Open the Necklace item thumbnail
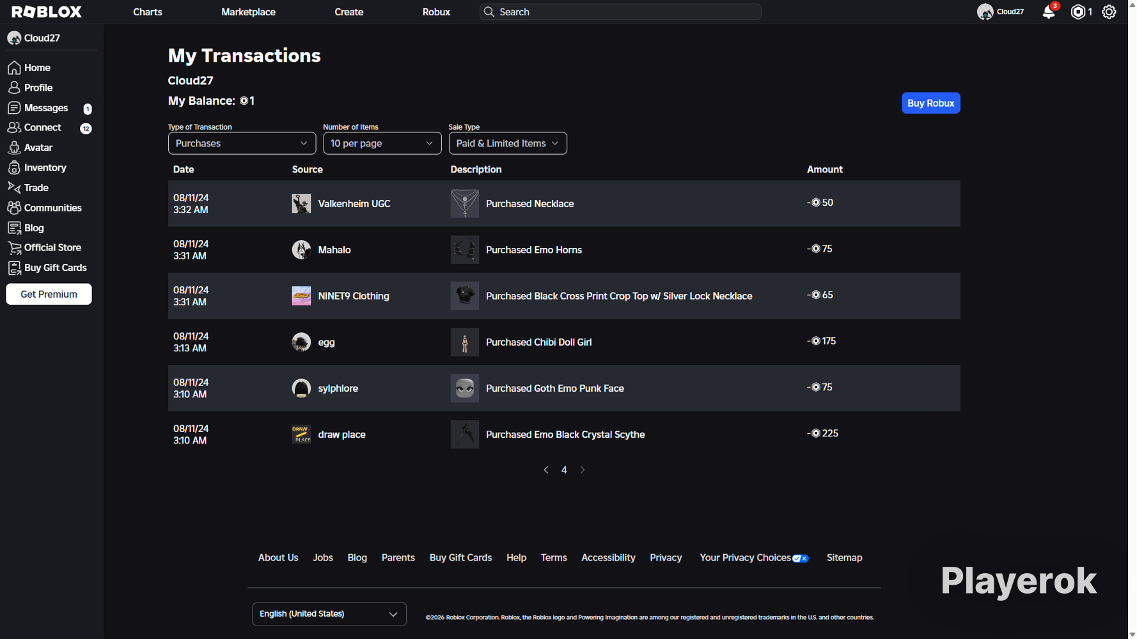1137x639 pixels. [465, 204]
